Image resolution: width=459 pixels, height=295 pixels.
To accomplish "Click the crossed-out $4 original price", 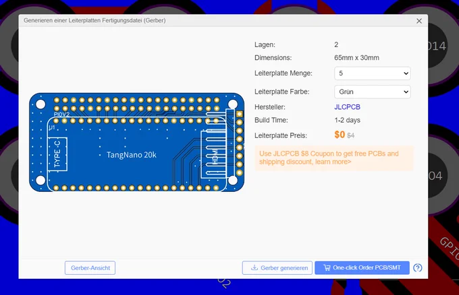I will 351,135.
